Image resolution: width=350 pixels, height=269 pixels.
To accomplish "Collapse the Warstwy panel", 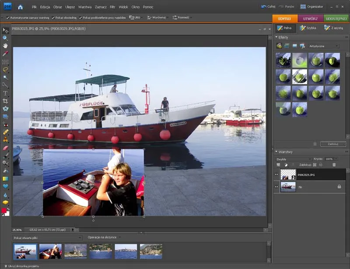I will 276,152.
